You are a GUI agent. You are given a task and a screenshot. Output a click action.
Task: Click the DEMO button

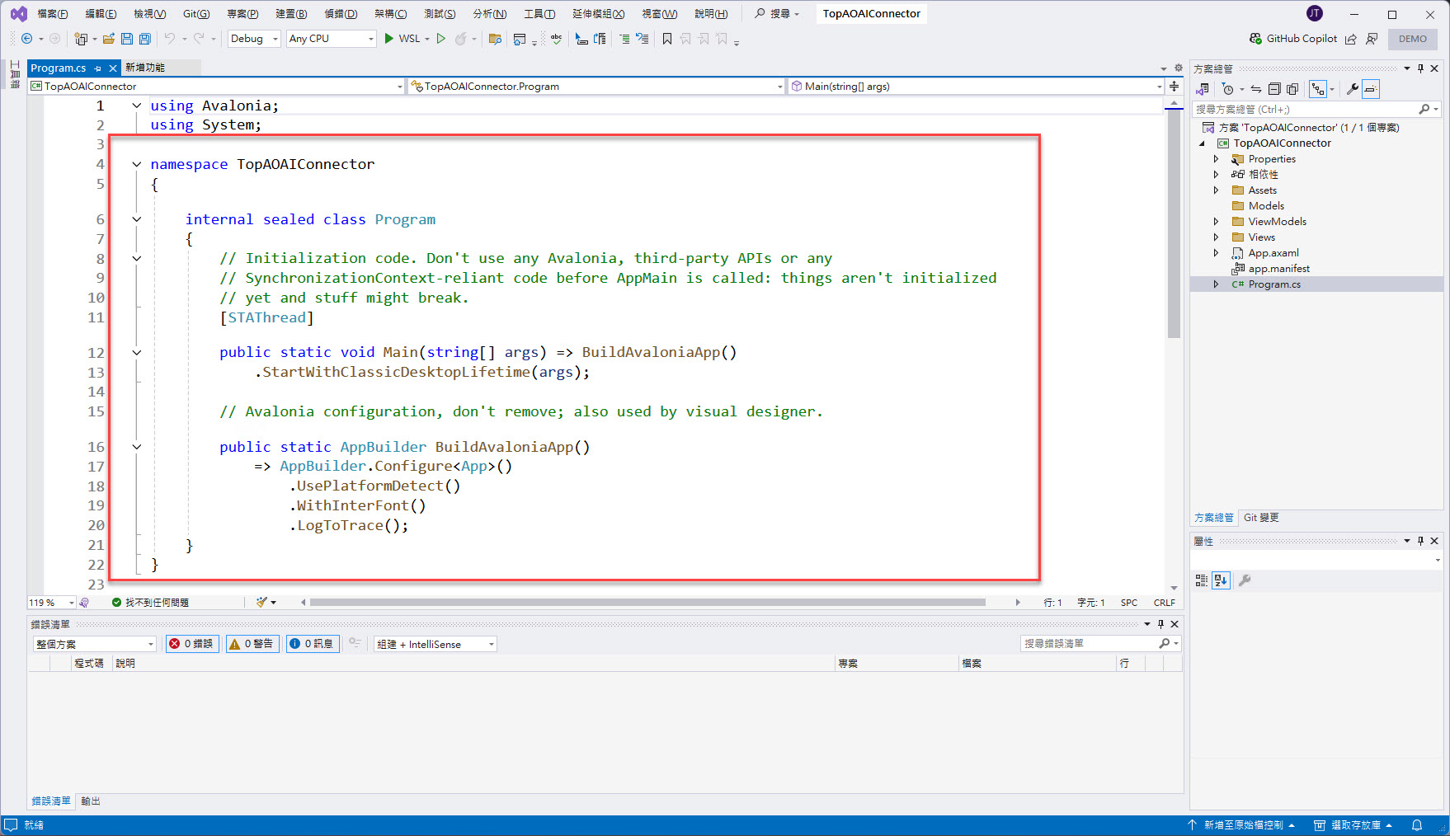point(1412,39)
